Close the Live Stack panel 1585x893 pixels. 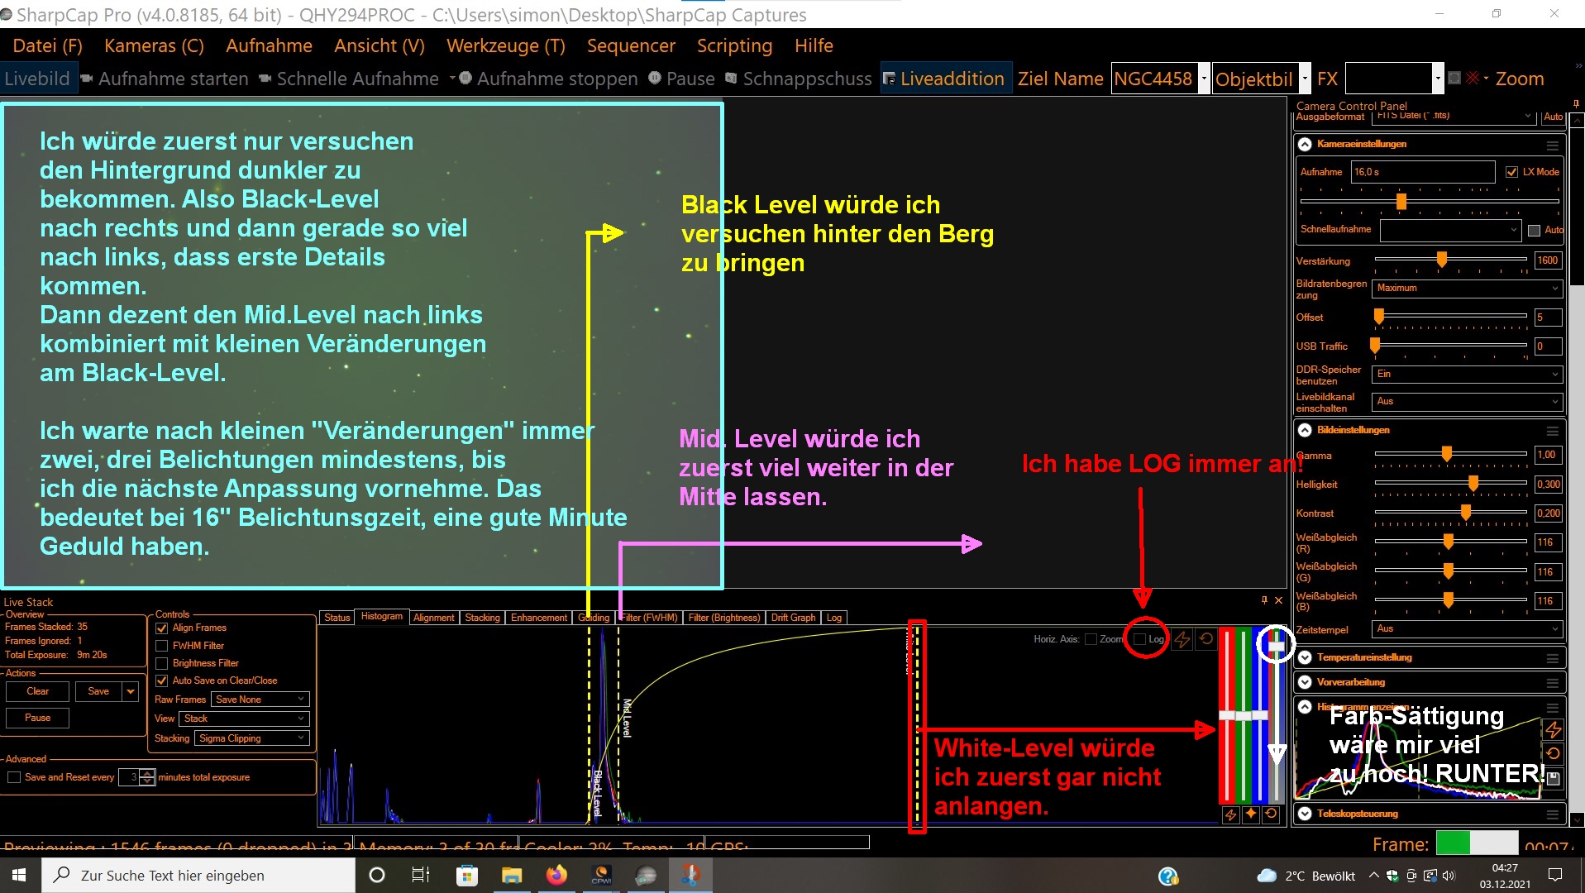point(1278,600)
